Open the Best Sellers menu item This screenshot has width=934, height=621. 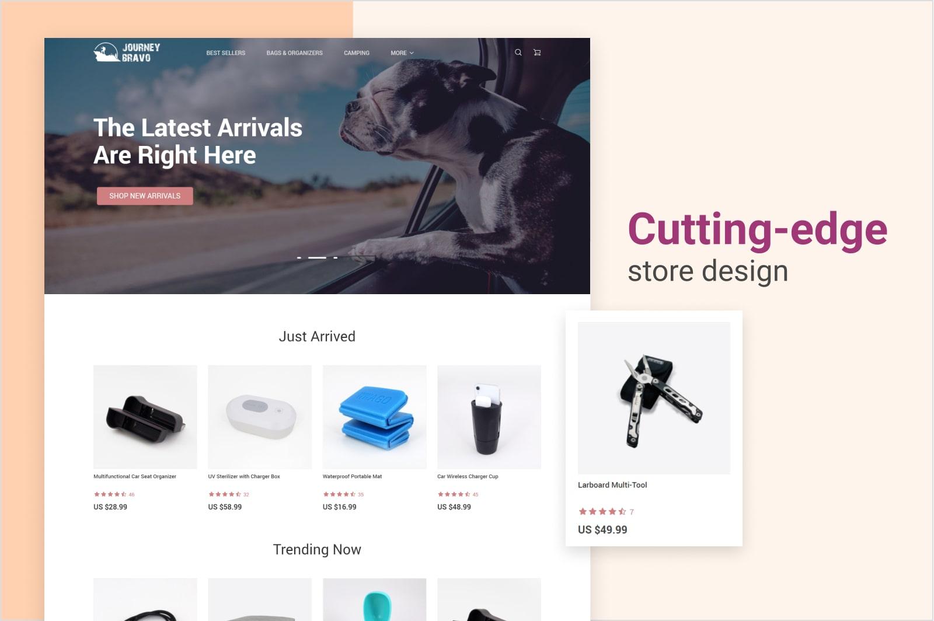(x=226, y=53)
